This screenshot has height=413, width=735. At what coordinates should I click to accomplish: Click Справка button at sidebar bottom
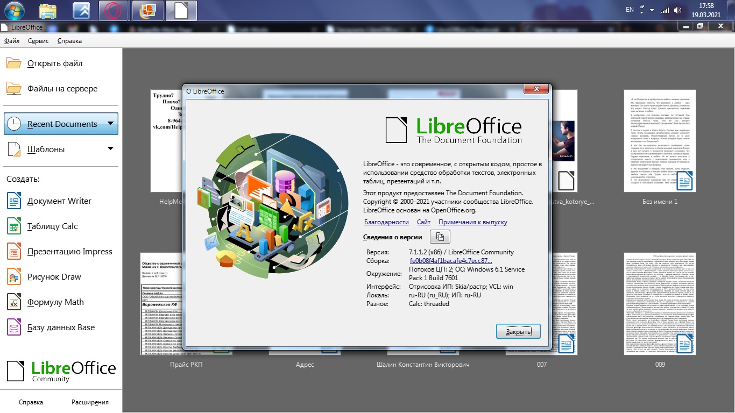(31, 402)
